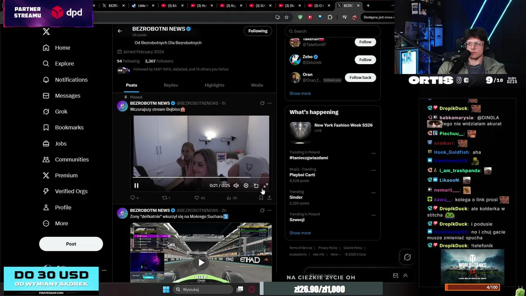
Task: Open Bookmarks in the sidebar
Action: [x=63, y=127]
